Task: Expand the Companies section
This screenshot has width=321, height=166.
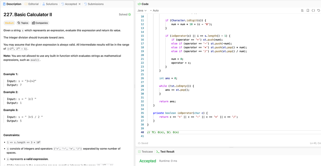Action: coord(40,23)
